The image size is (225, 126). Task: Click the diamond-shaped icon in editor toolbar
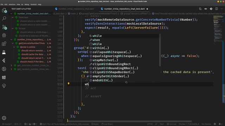(211, 9)
